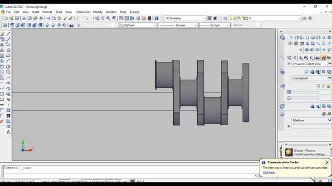Click the Save icon in the standard toolbar
The width and height of the screenshot is (332, 186).
(x=17, y=19)
